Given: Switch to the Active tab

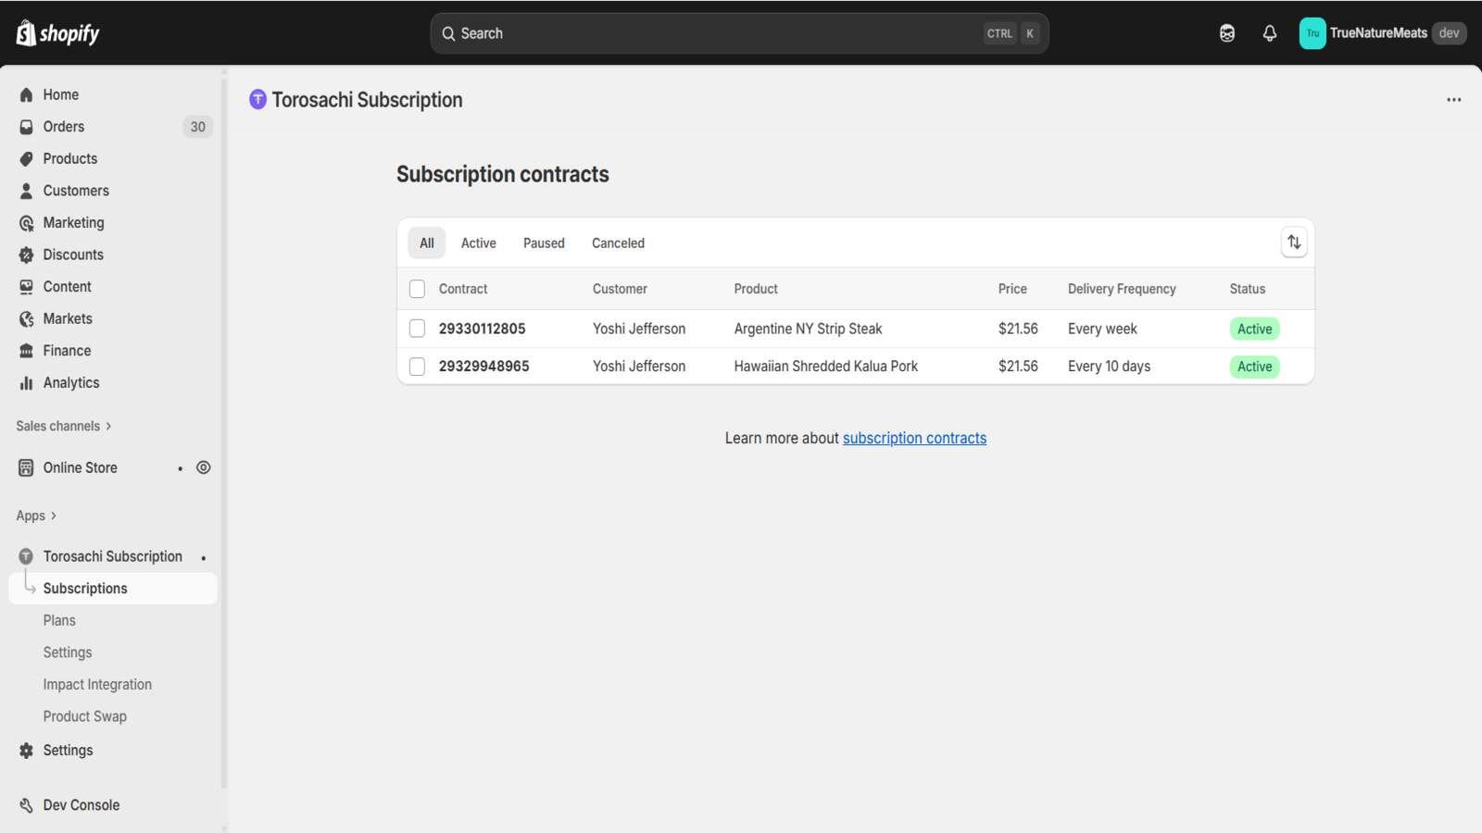Looking at the screenshot, I should 479,242.
